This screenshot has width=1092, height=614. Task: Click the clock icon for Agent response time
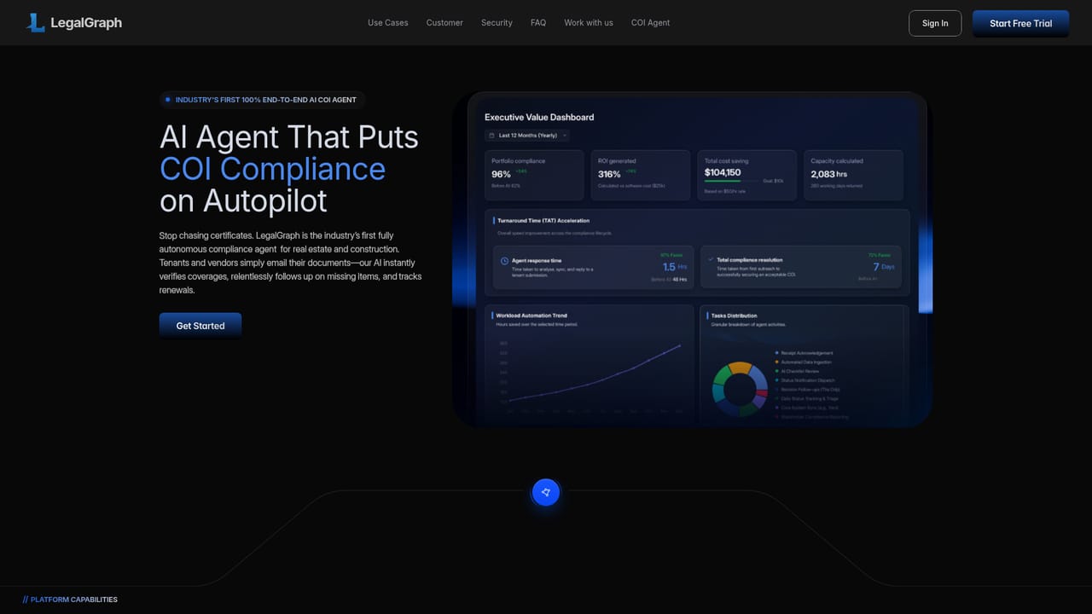point(504,260)
